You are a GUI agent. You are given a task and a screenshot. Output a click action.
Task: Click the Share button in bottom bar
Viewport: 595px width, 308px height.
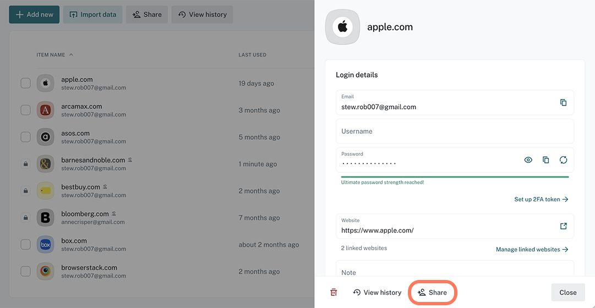432,293
